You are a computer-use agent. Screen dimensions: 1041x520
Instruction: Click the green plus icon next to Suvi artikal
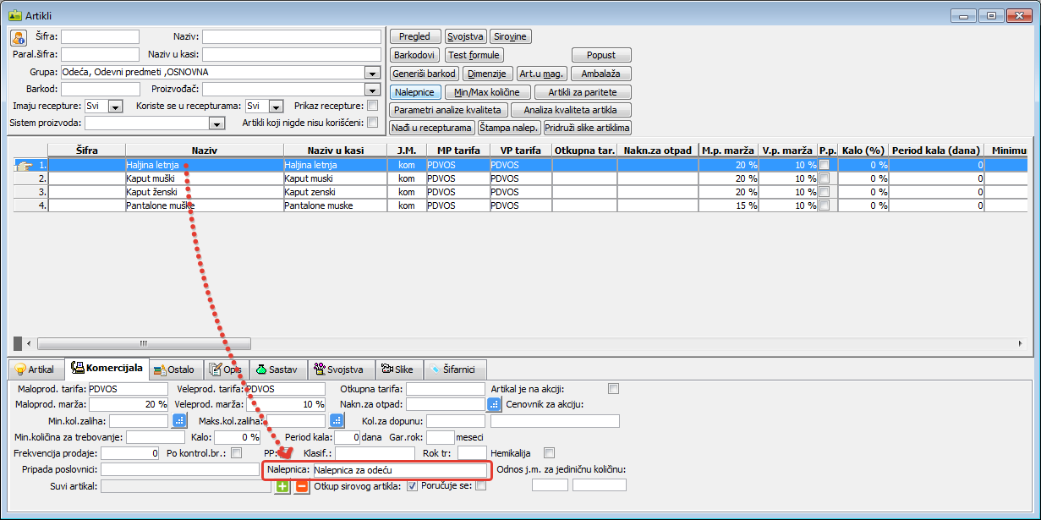click(282, 486)
